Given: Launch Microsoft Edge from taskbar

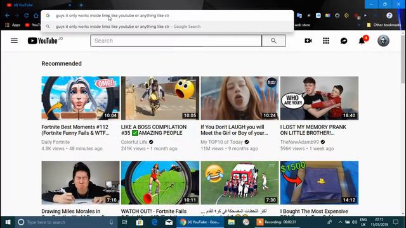Looking at the screenshot, I should pos(154,222).
